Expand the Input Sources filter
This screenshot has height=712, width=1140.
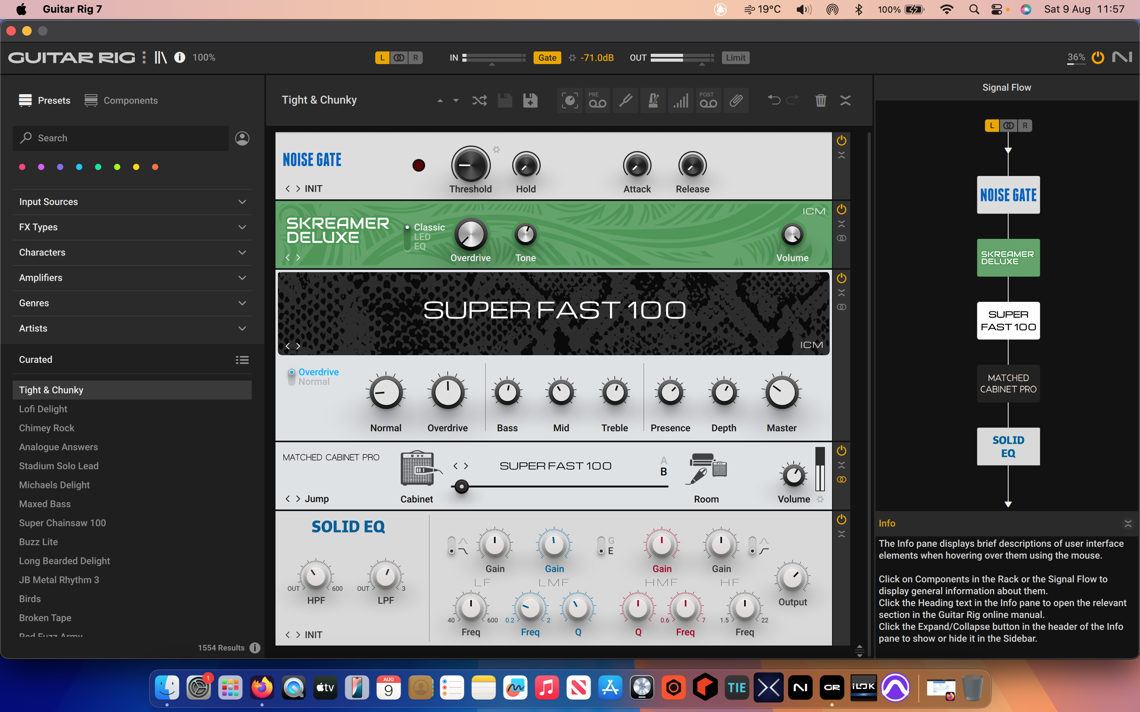pyautogui.click(x=132, y=202)
